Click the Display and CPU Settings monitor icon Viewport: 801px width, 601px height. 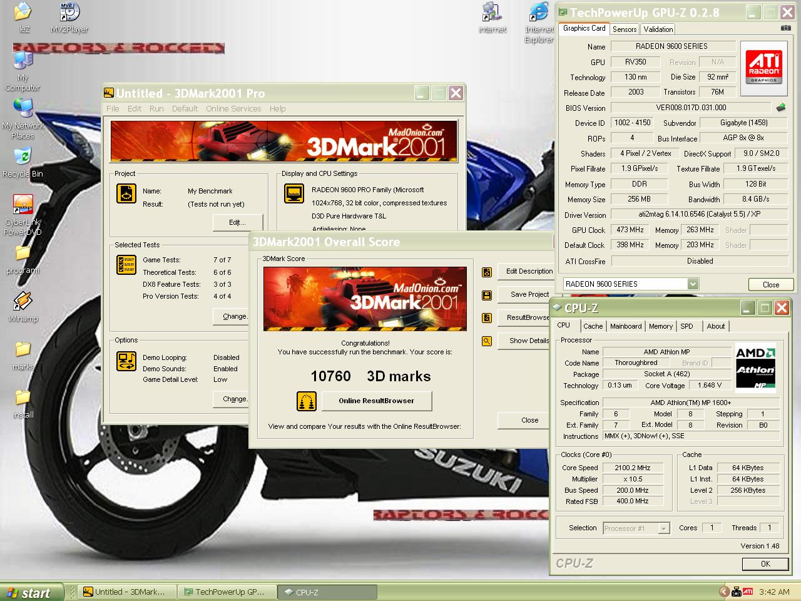point(294,193)
